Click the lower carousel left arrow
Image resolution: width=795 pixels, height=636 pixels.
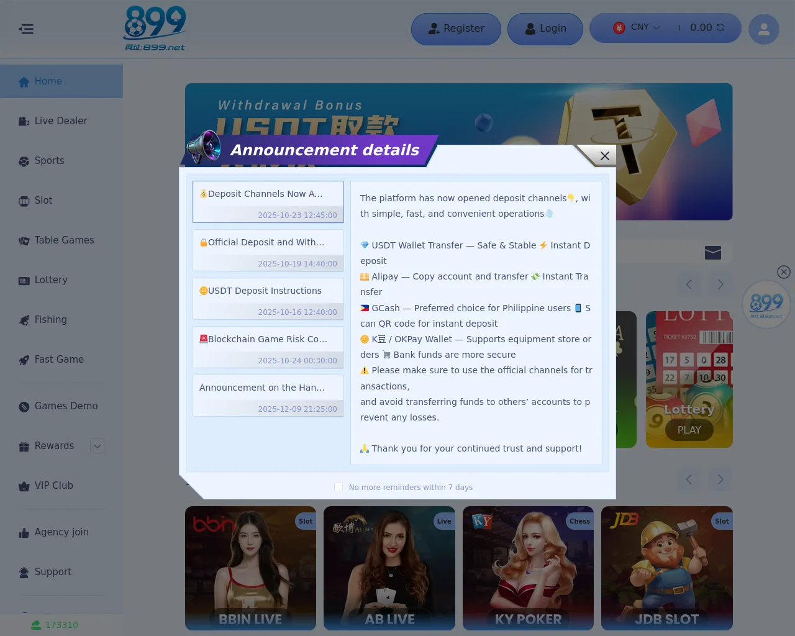tap(689, 479)
